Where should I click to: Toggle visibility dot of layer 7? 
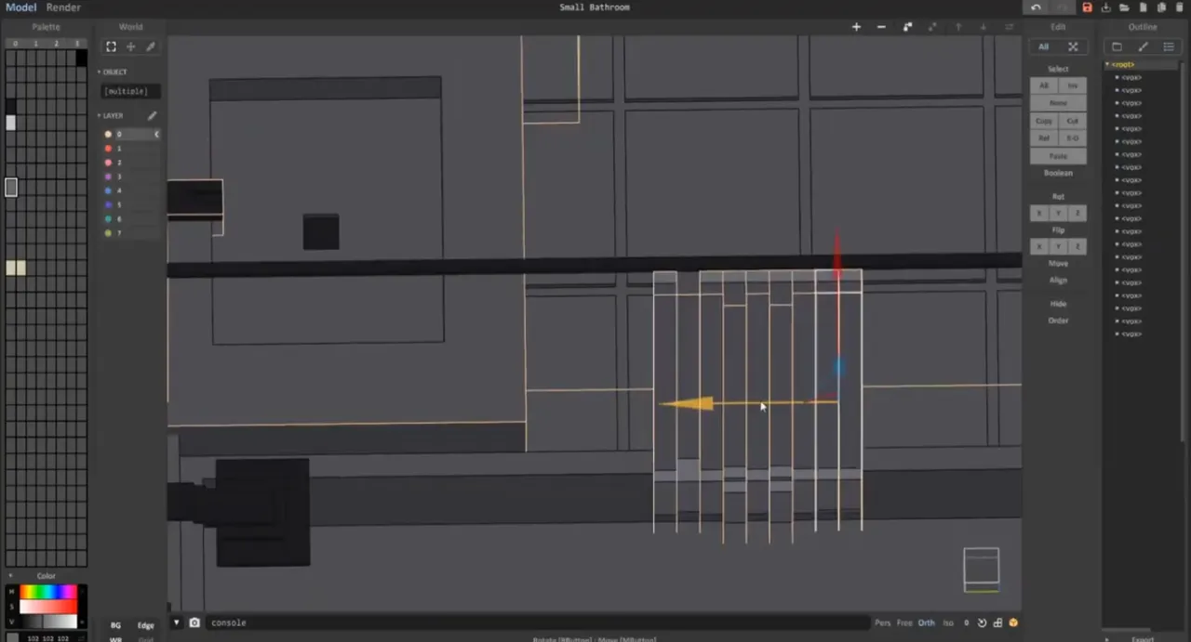[x=108, y=233]
